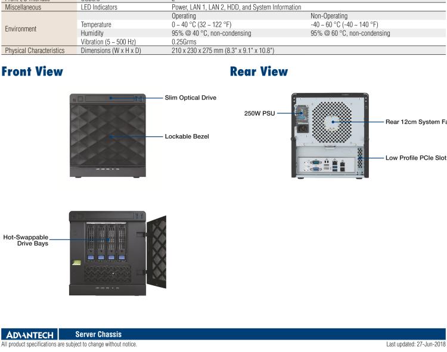The width and height of the screenshot is (447, 352).
Task: Click the "Lockable Bezel" label
Action: (x=187, y=136)
